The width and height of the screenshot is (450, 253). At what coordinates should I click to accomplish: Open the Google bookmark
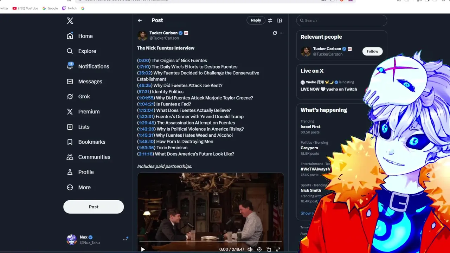(x=50, y=8)
